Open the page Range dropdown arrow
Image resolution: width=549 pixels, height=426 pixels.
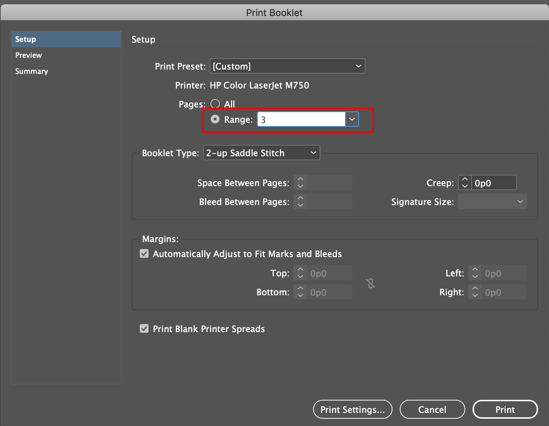tap(351, 119)
